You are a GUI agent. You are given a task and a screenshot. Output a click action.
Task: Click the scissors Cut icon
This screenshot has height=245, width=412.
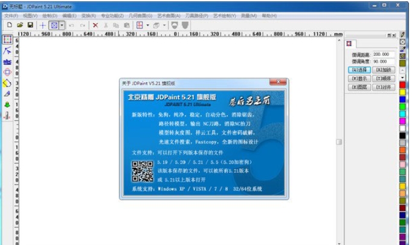(106, 25)
